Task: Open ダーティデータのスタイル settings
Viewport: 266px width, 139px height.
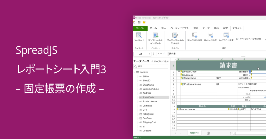Action: pos(175,39)
